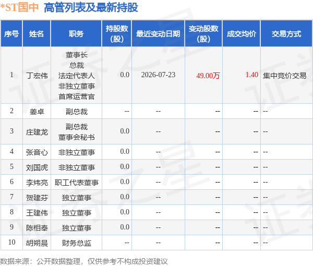Viewport: 313px width, 266px height.
Task: Click 丁宏伟's shareholding 0.0
Action: (x=125, y=75)
